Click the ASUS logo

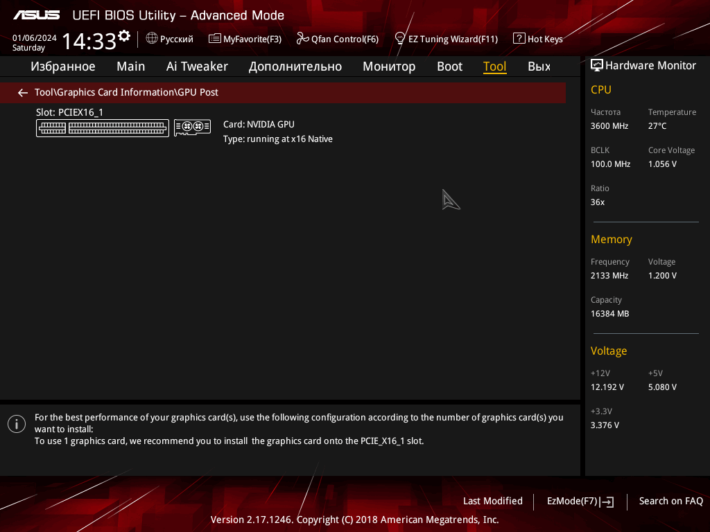click(36, 15)
